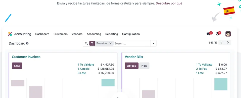Go to next page arrow

coord(228,43)
